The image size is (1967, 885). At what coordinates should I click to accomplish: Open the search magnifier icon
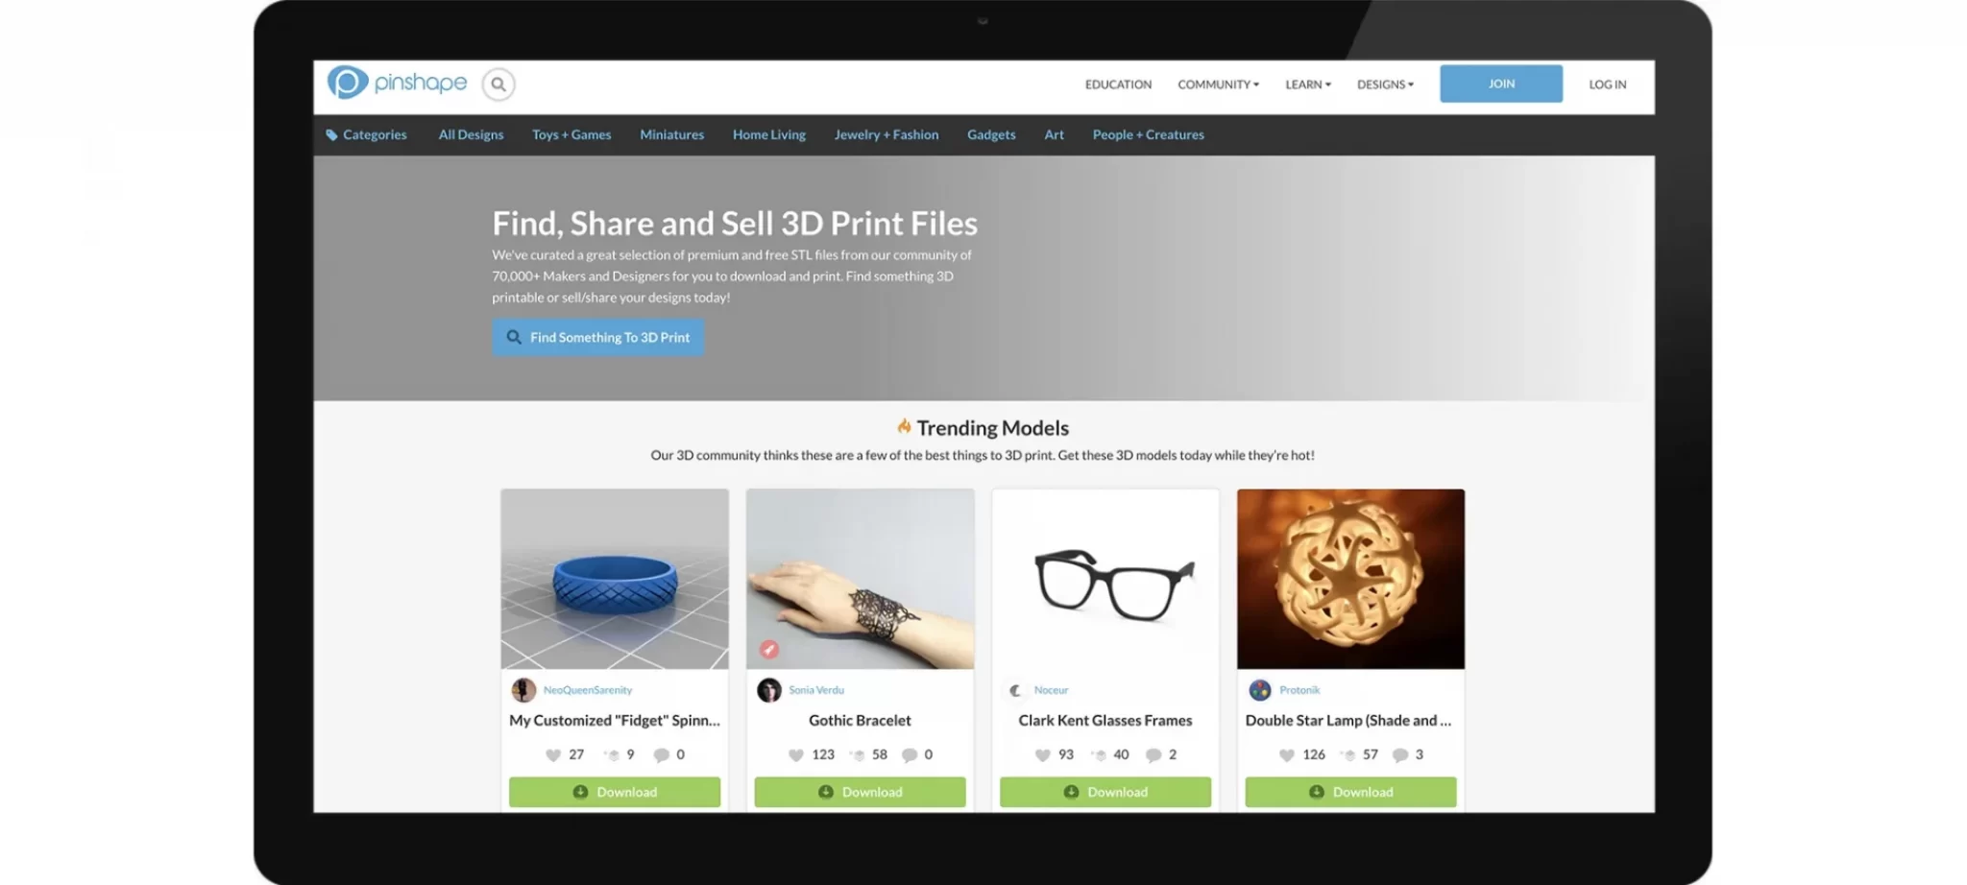click(x=498, y=84)
